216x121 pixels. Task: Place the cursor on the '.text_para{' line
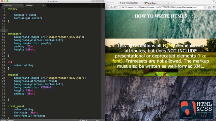click(16, 106)
